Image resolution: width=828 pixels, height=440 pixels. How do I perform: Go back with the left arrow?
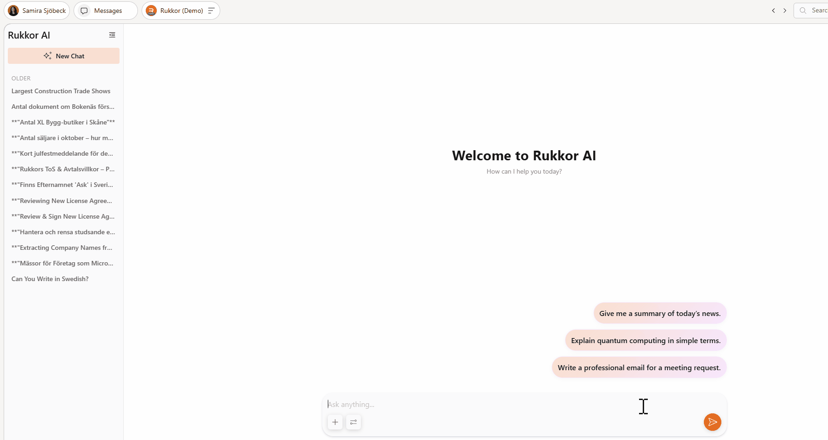point(773,11)
